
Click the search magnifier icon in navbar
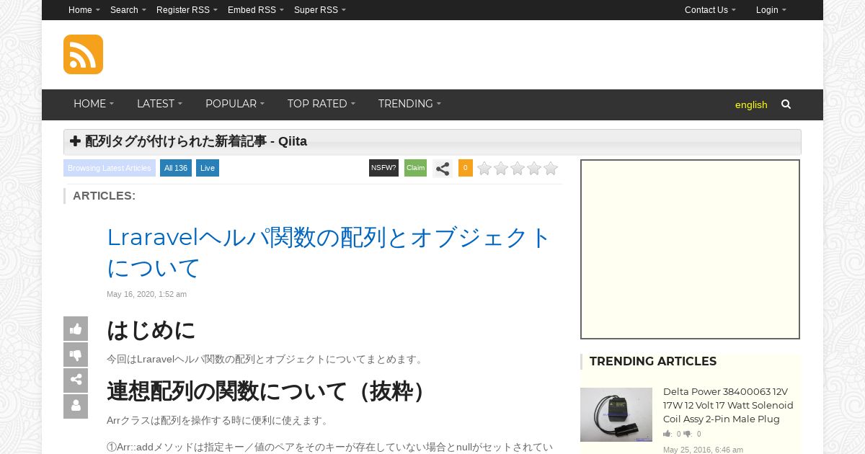tap(786, 104)
